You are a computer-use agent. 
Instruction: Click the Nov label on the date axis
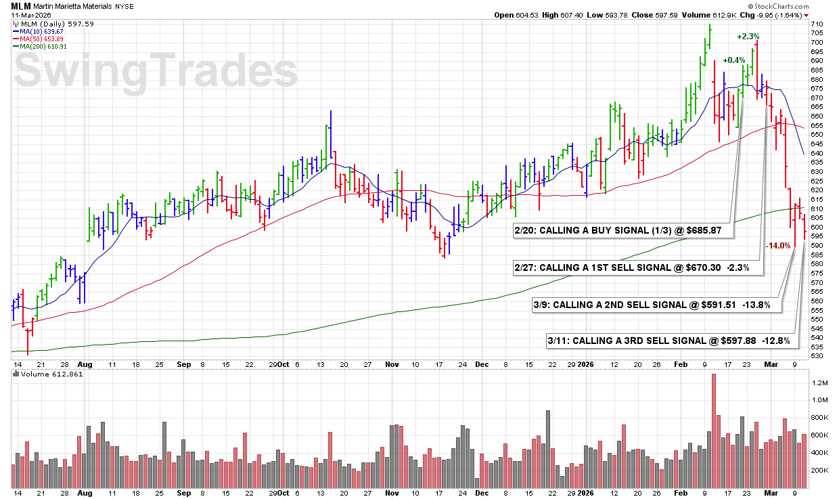pos(392,364)
